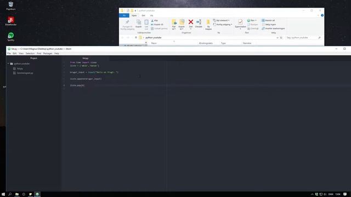Click Kopiér sti (Copy path) in File Explorer
Screen dimensions: 351x197
157,24
